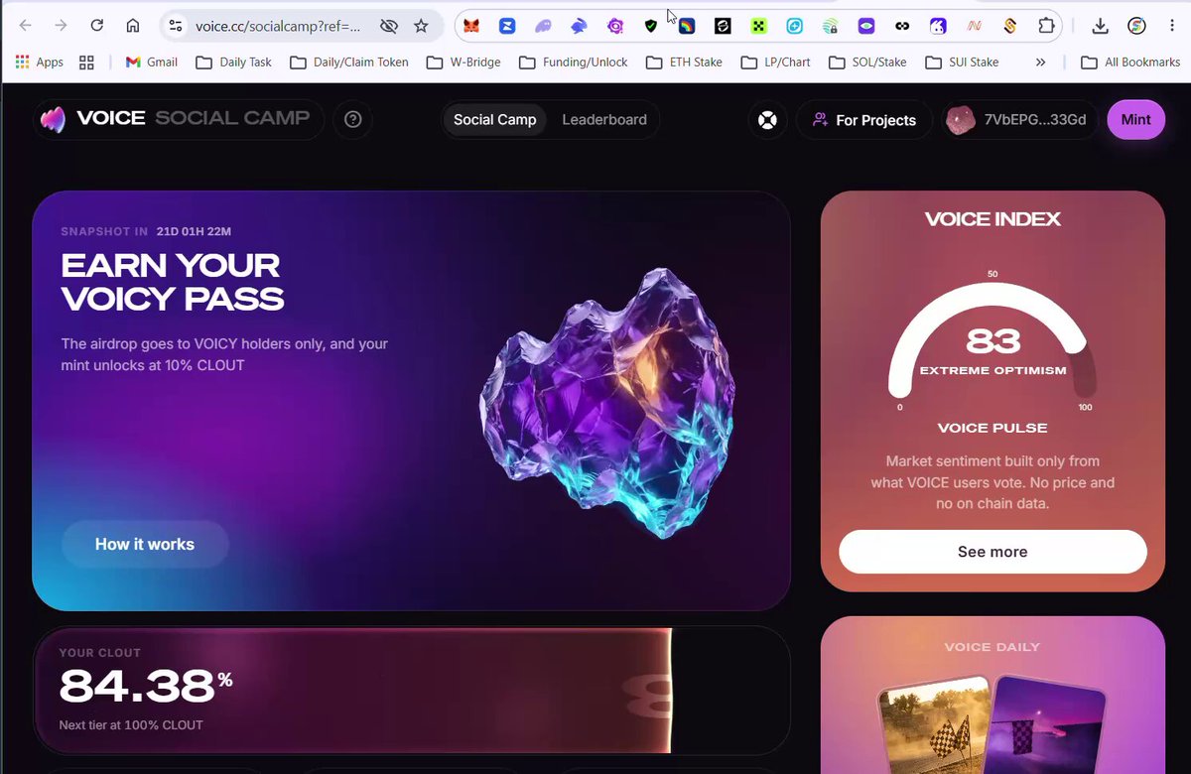This screenshot has height=774, width=1191.
Task: Switch to the Leaderboard tab
Action: tap(604, 120)
